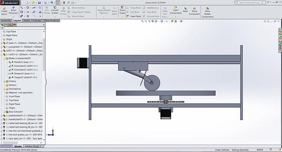Expand the pizzaplate<1> component node
This screenshot has height=152, width=282.
click(2, 47)
